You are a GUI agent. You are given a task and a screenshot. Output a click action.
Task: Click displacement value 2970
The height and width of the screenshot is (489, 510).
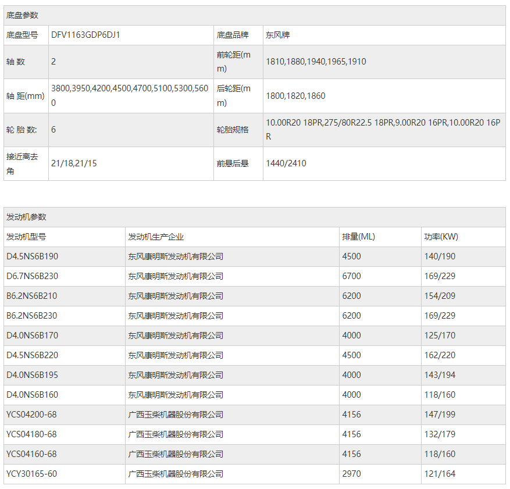pyautogui.click(x=351, y=474)
